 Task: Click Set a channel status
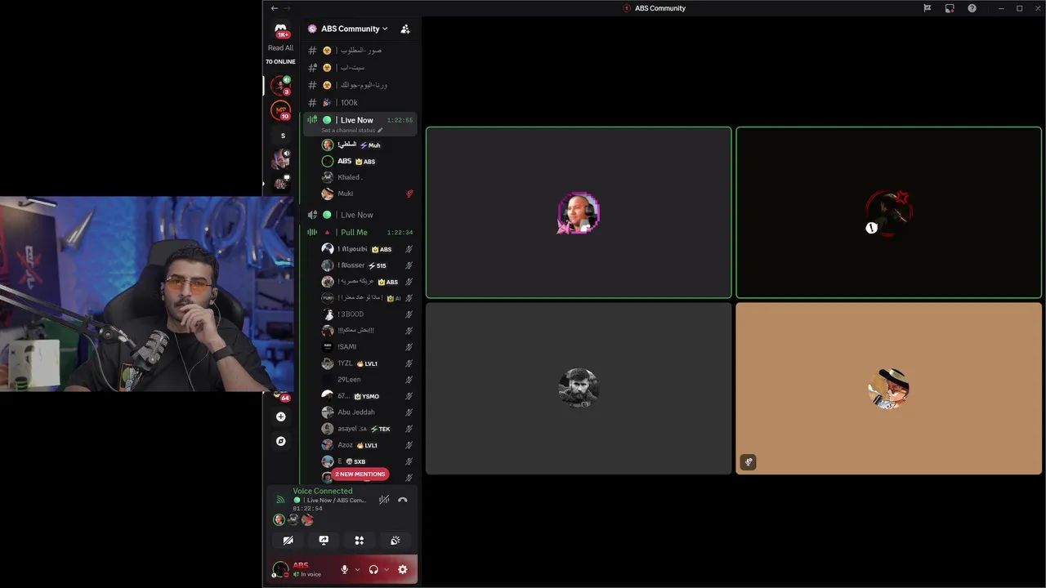[x=351, y=131]
